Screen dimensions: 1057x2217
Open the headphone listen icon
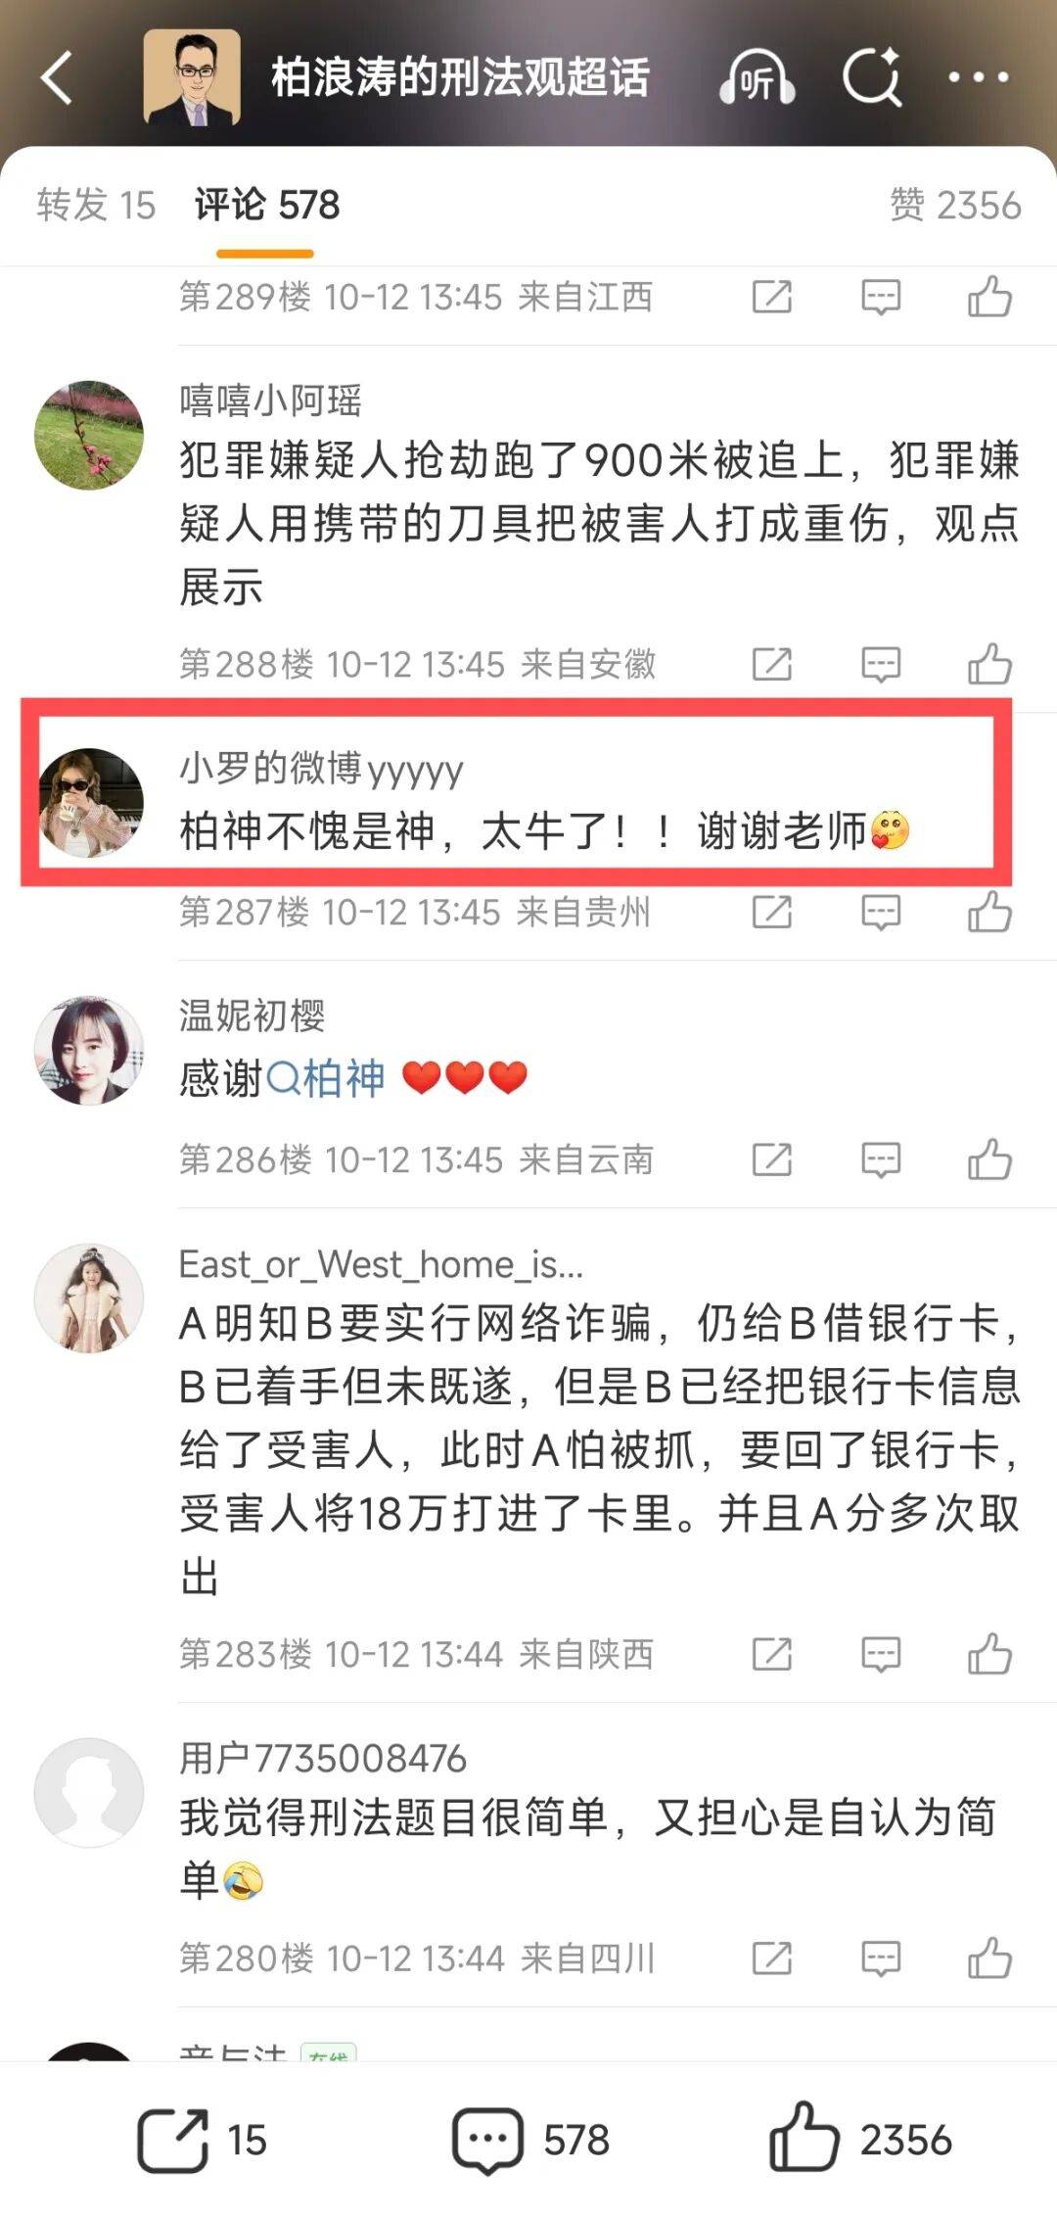[757, 77]
